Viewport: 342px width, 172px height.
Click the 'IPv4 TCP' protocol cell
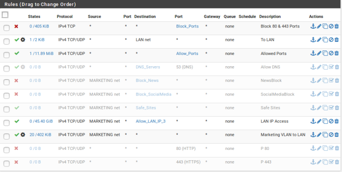pyautogui.click(x=67, y=26)
